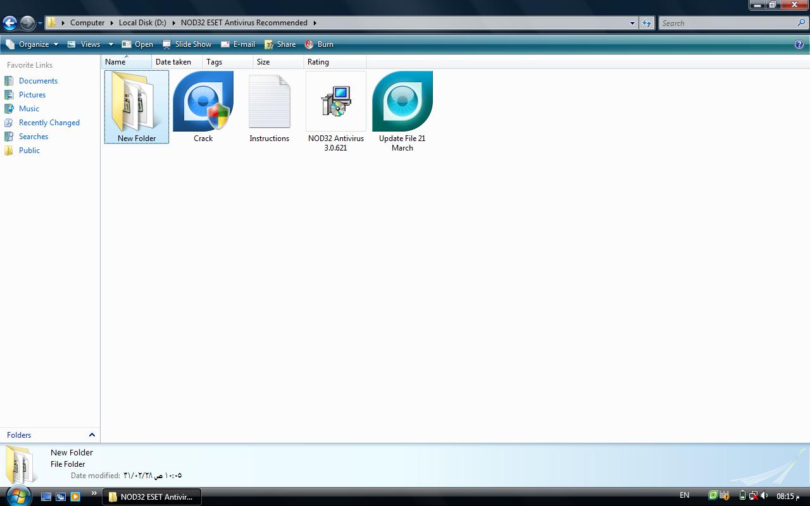Refresh the folder view
Screen dimensions: 810x506
[646, 23]
